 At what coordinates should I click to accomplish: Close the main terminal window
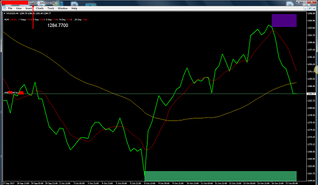click(312, 2)
